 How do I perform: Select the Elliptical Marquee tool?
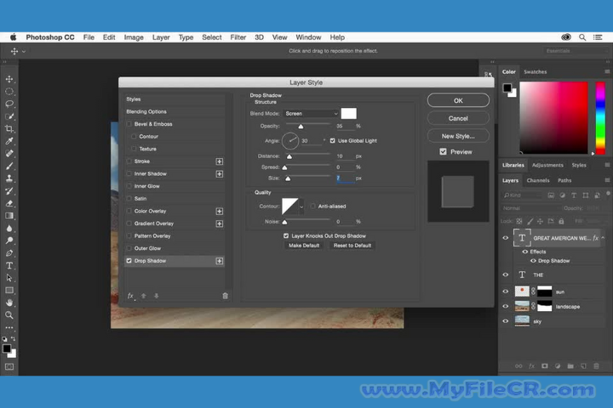pos(9,91)
